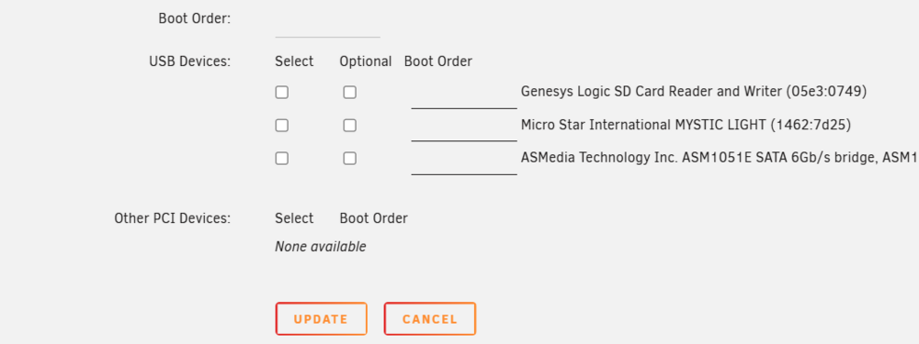Click the ASMedia Technology ASM1051E device label
The image size is (919, 344).
[720, 158]
